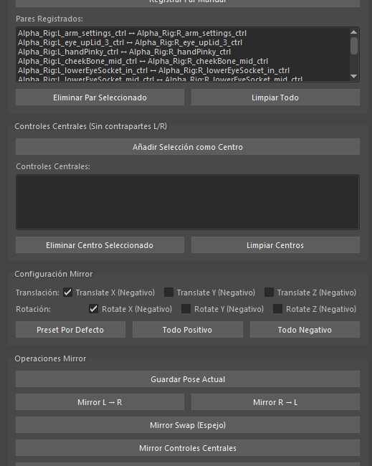Run Mirror L → R

(100, 402)
